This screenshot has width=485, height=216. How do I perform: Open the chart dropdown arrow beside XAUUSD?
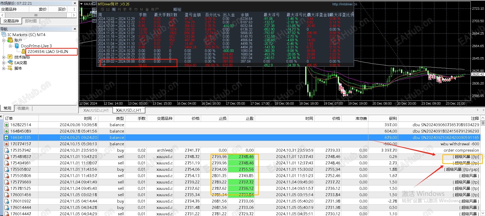(x=82, y=4)
